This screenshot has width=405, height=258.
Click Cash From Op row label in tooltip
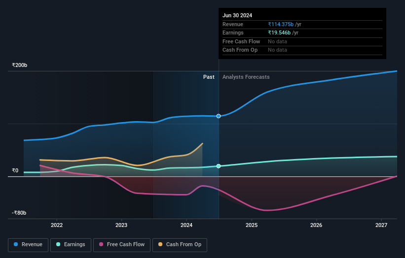coord(240,50)
